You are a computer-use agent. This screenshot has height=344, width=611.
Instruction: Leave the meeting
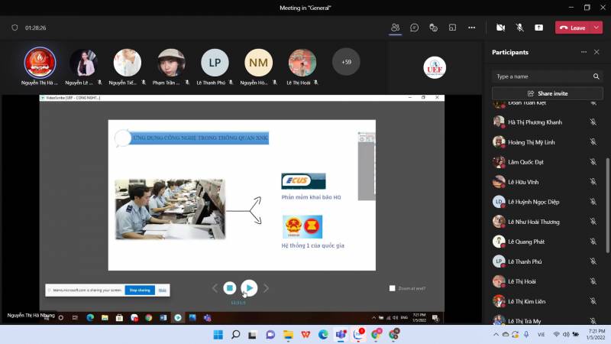[x=573, y=28]
